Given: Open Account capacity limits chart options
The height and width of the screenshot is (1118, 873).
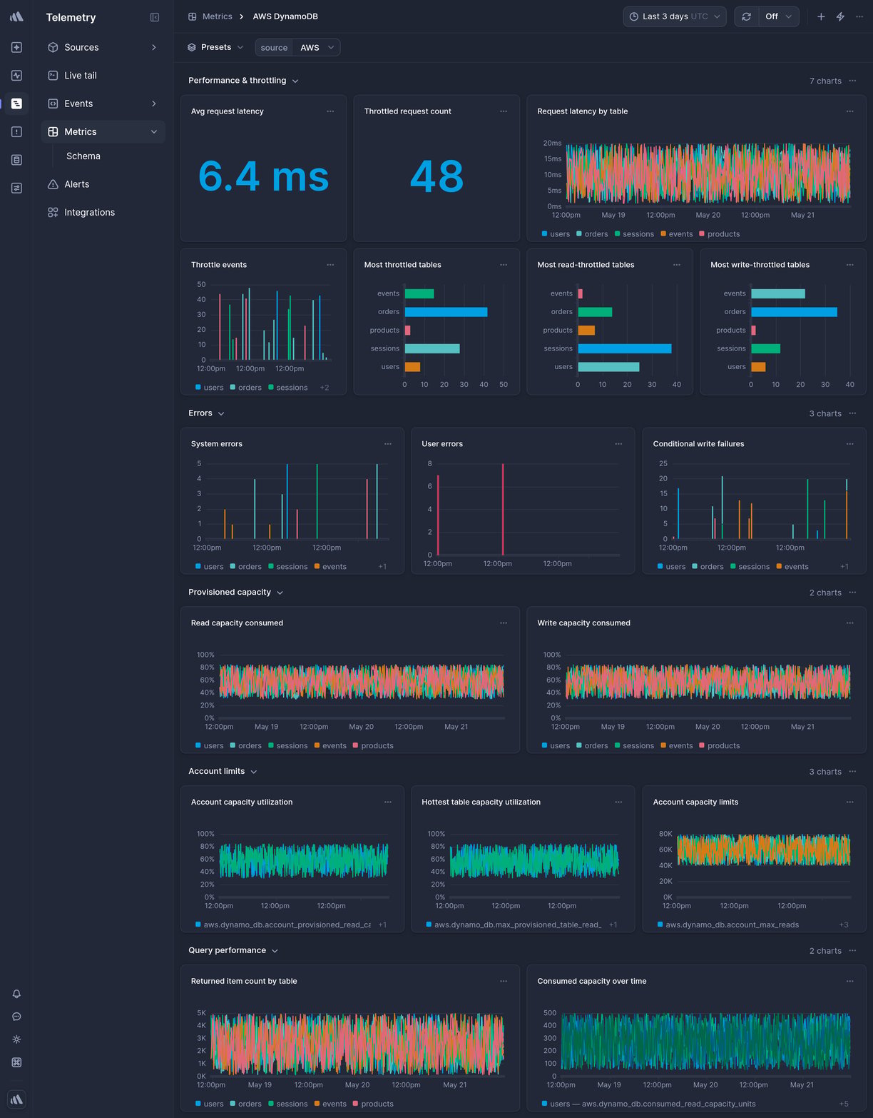Looking at the screenshot, I should click(849, 802).
